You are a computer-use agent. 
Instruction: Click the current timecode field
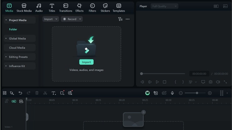[x=199, y=74]
